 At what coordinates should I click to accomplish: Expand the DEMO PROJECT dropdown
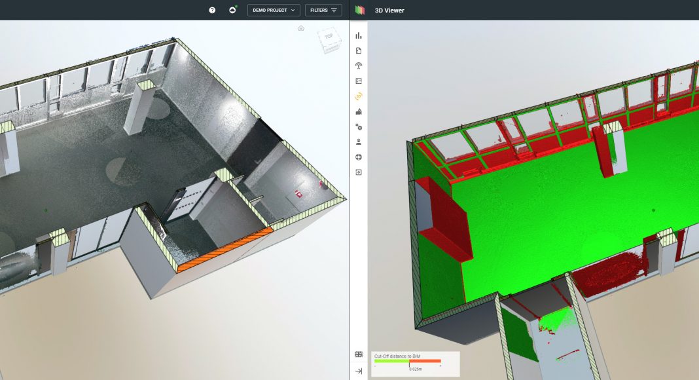tap(274, 10)
